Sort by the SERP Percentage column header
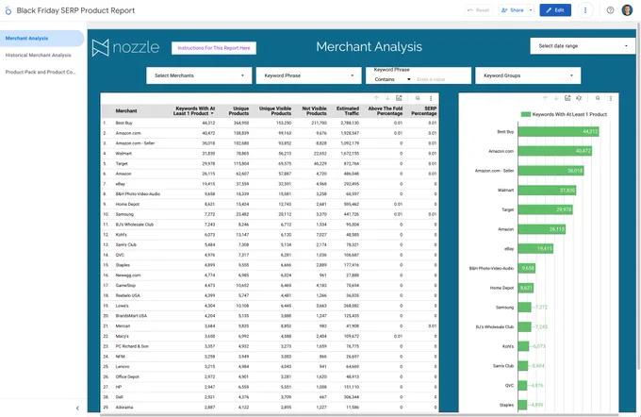 click(424, 110)
